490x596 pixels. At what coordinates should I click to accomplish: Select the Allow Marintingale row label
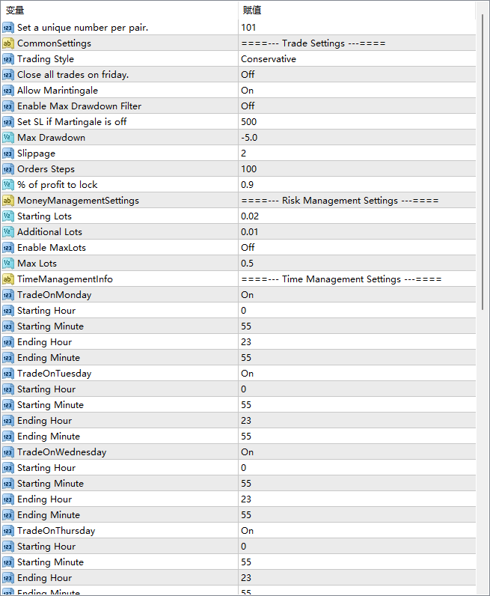(58, 91)
